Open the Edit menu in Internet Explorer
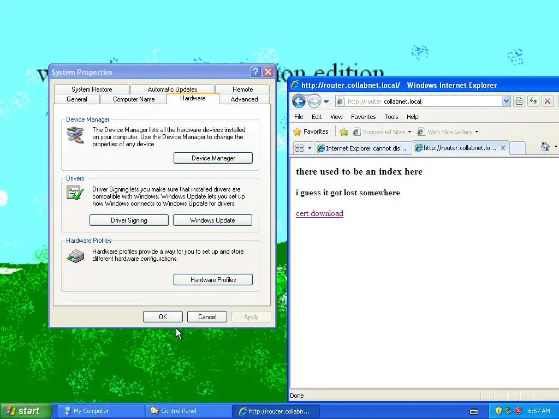This screenshot has width=559, height=419. (317, 117)
